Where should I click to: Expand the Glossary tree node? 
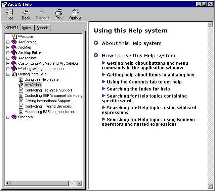click(x=8, y=117)
